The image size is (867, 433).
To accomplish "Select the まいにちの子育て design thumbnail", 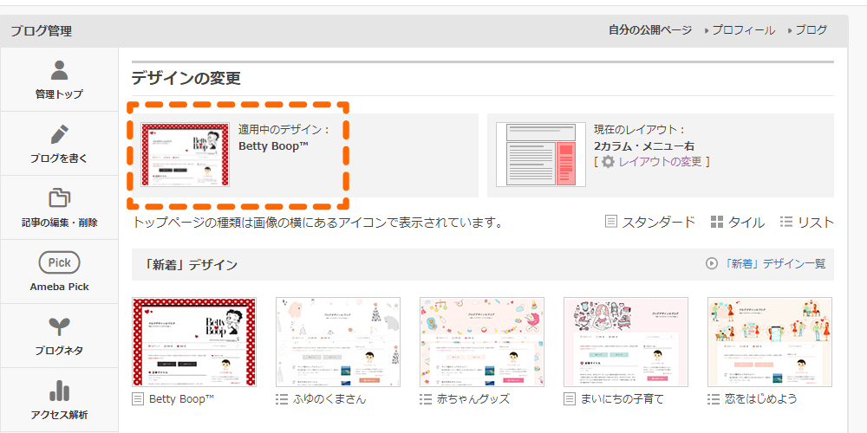I will [x=625, y=342].
